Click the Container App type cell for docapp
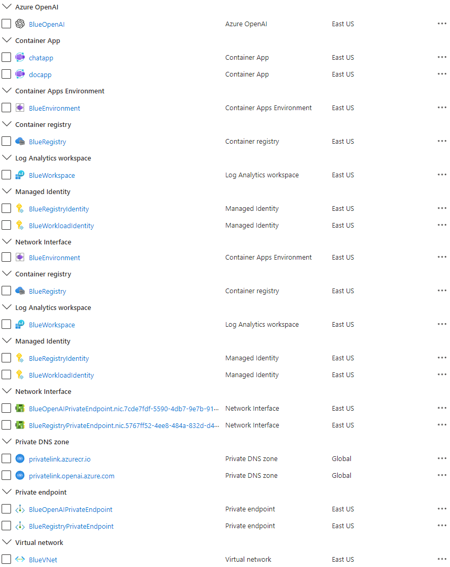 pyautogui.click(x=247, y=74)
